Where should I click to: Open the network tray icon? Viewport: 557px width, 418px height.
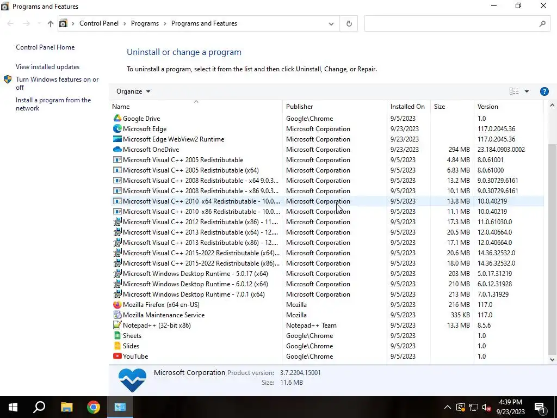(474, 407)
